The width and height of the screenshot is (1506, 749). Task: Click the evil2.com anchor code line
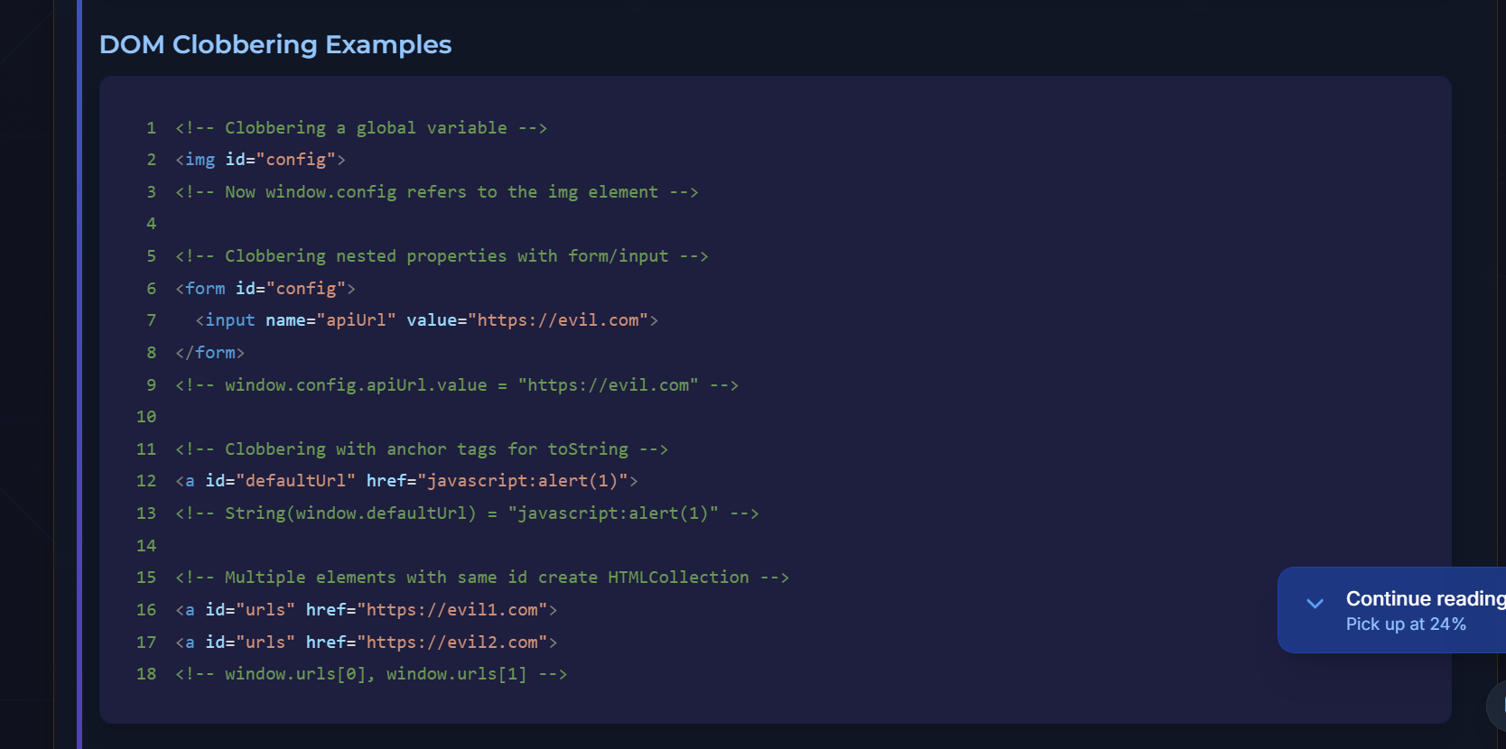coord(366,643)
